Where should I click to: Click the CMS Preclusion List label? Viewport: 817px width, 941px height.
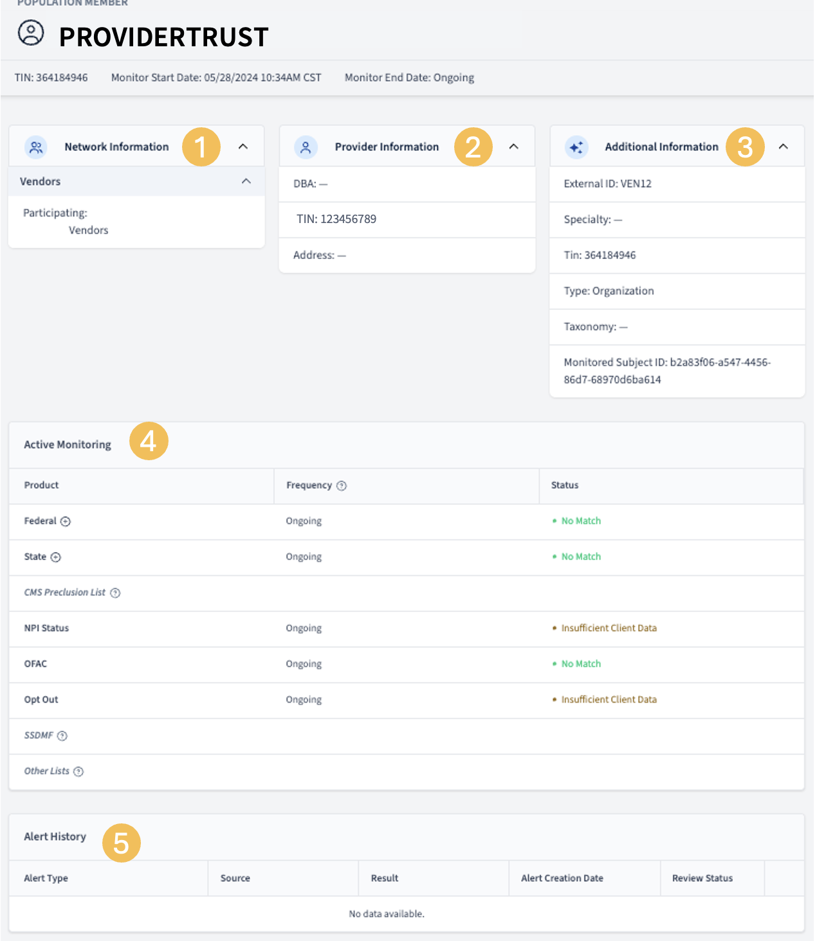[x=65, y=592]
